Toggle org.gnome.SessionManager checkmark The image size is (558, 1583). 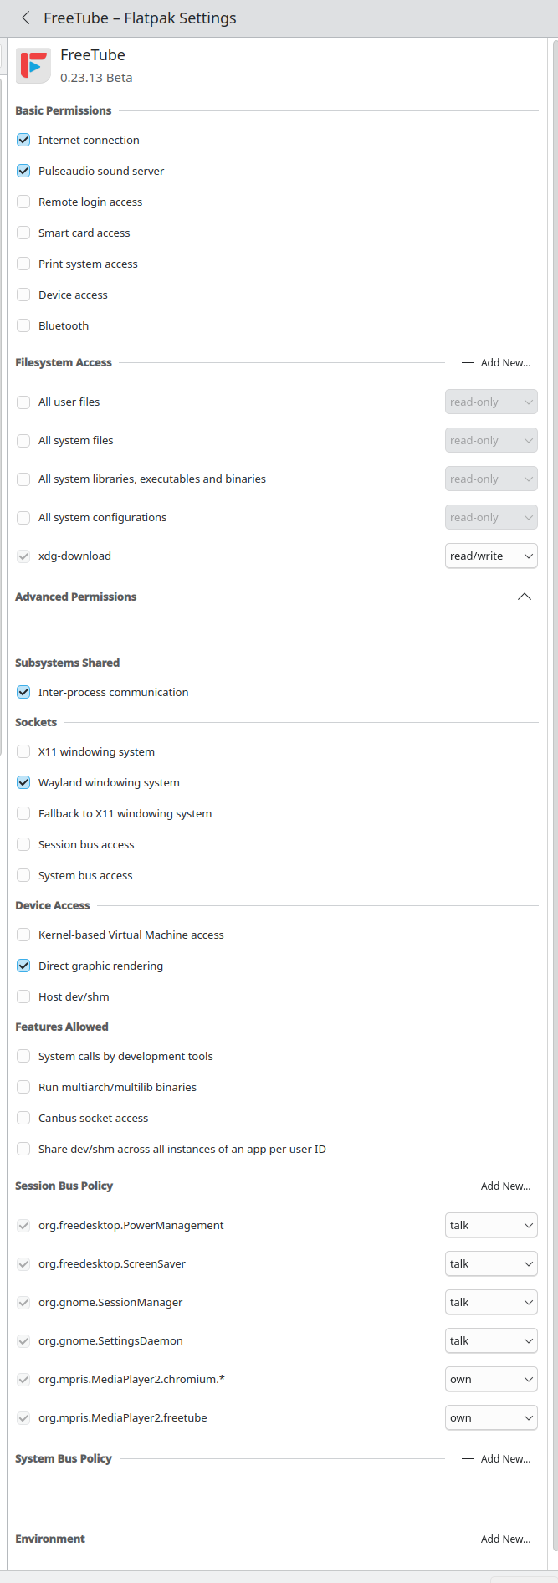point(23,1303)
